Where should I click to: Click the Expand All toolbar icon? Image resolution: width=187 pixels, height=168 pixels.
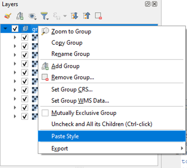coord(75,16)
